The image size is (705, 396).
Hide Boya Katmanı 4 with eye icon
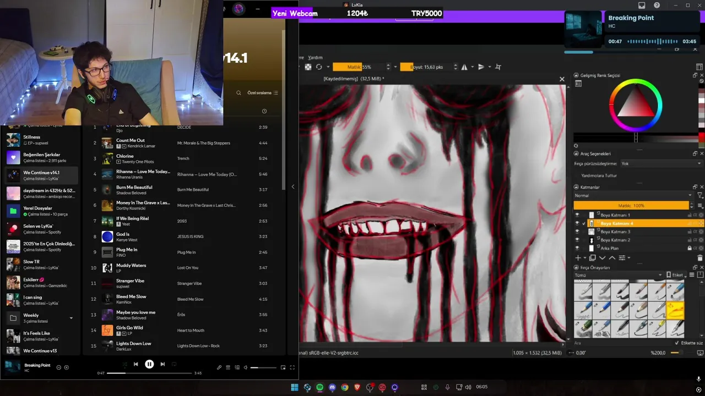tap(577, 223)
